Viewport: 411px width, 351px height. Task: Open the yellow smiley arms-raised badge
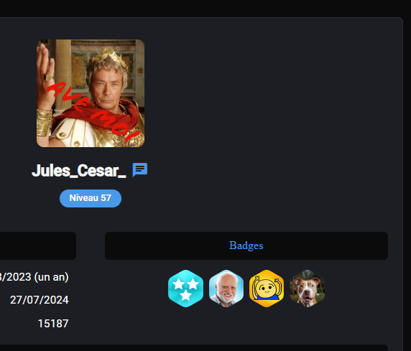click(x=267, y=289)
